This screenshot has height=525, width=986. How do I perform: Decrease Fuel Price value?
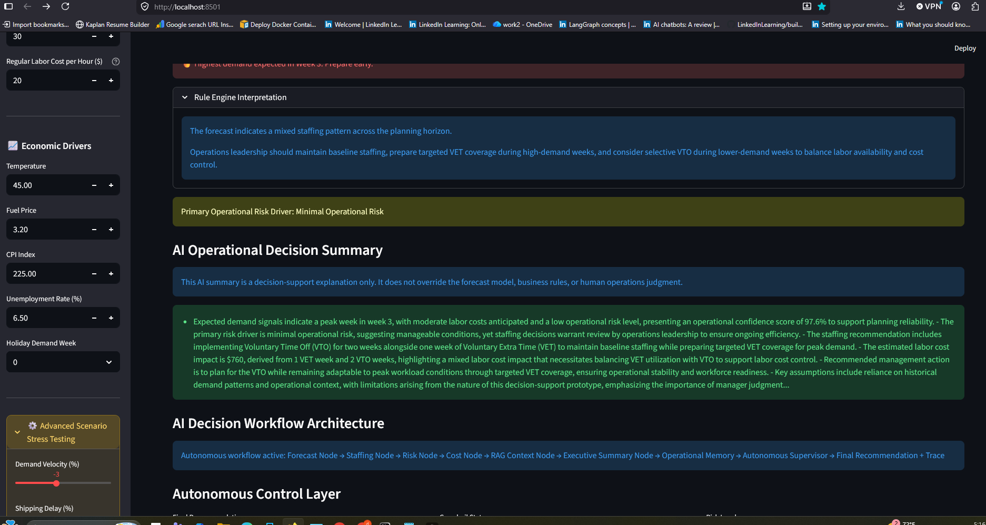pos(94,230)
